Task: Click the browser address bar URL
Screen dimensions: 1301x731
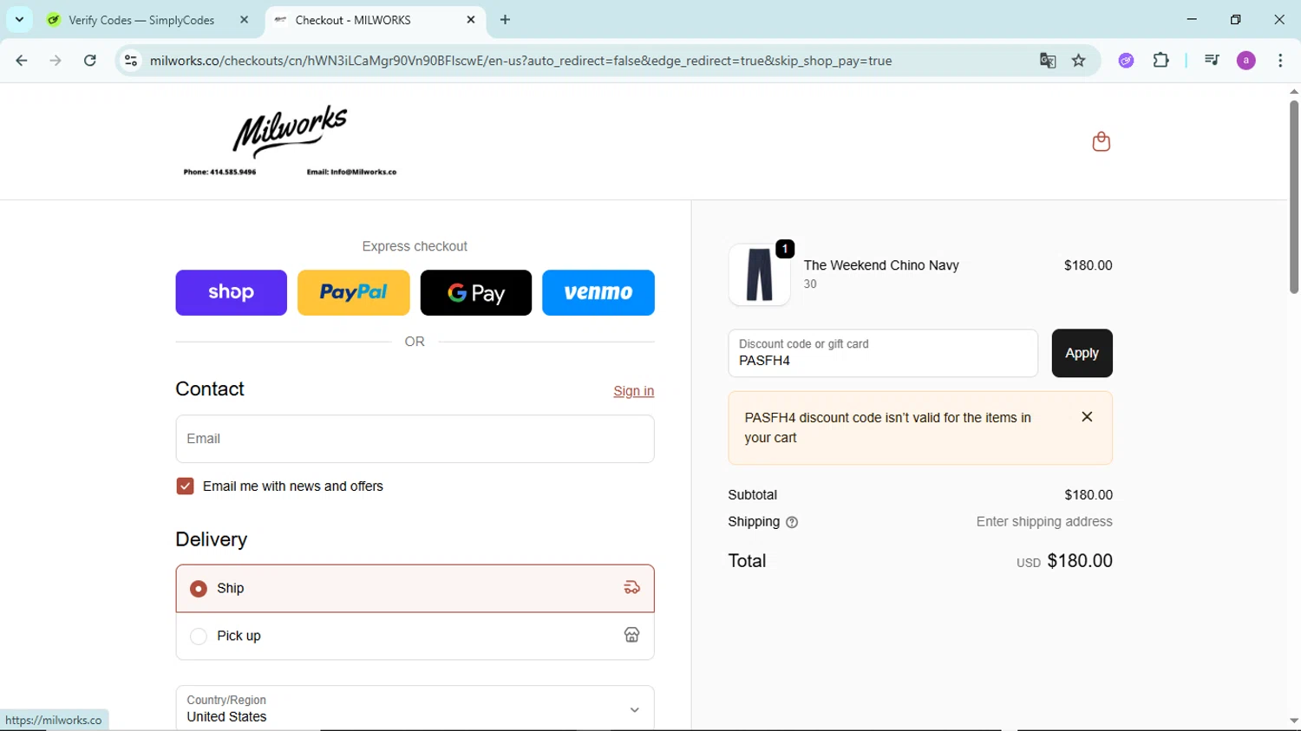Action: (x=520, y=61)
